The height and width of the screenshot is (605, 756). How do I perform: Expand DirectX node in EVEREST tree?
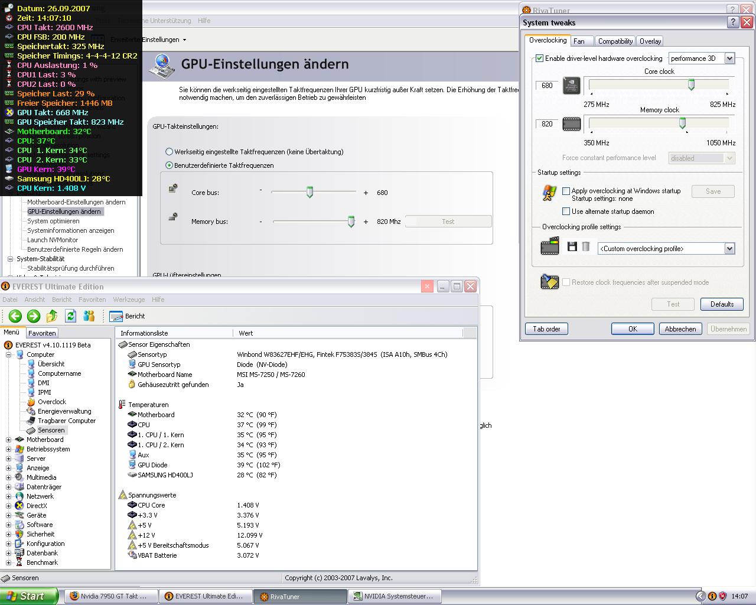click(9, 506)
